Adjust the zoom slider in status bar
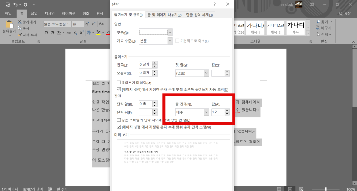This screenshot has height=191, width=357. [326, 189]
